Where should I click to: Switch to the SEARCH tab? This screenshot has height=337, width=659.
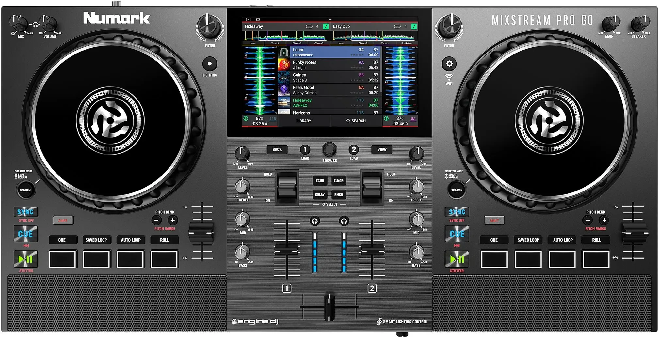357,121
